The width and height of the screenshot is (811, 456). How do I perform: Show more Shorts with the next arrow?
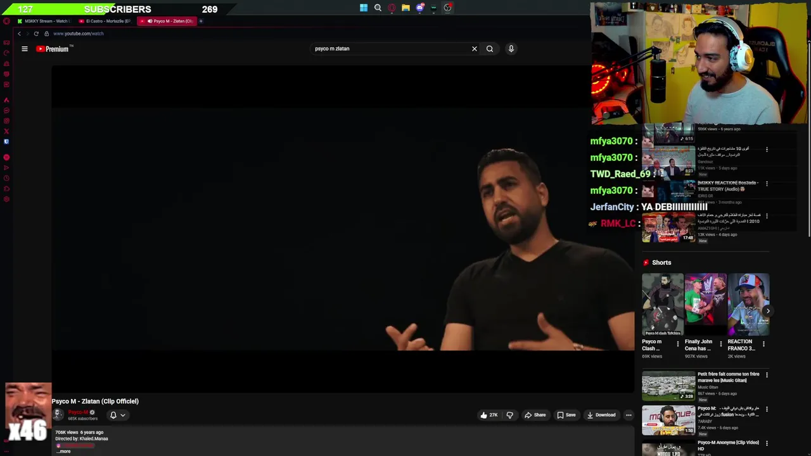point(768,311)
